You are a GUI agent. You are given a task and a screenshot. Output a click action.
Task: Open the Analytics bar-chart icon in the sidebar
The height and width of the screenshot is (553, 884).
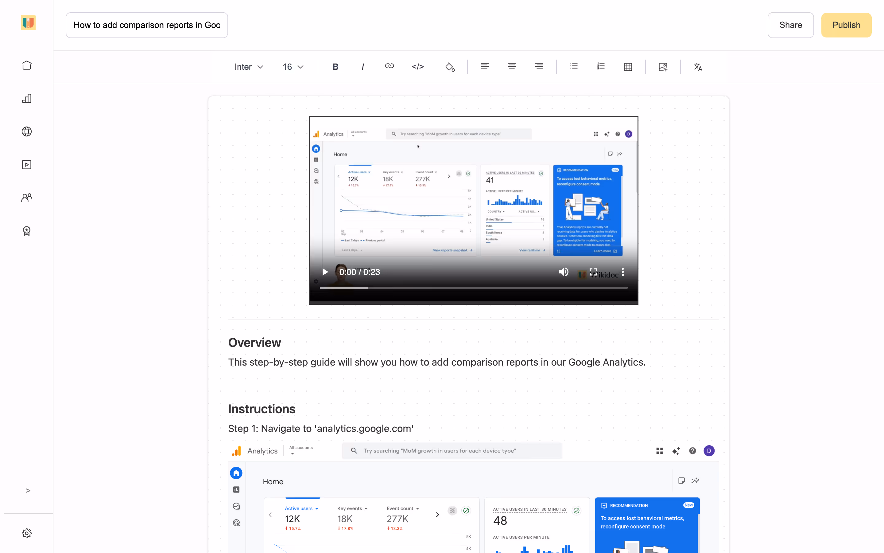[x=27, y=98]
